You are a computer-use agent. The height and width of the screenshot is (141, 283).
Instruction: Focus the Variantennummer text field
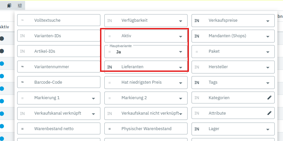pos(63,67)
